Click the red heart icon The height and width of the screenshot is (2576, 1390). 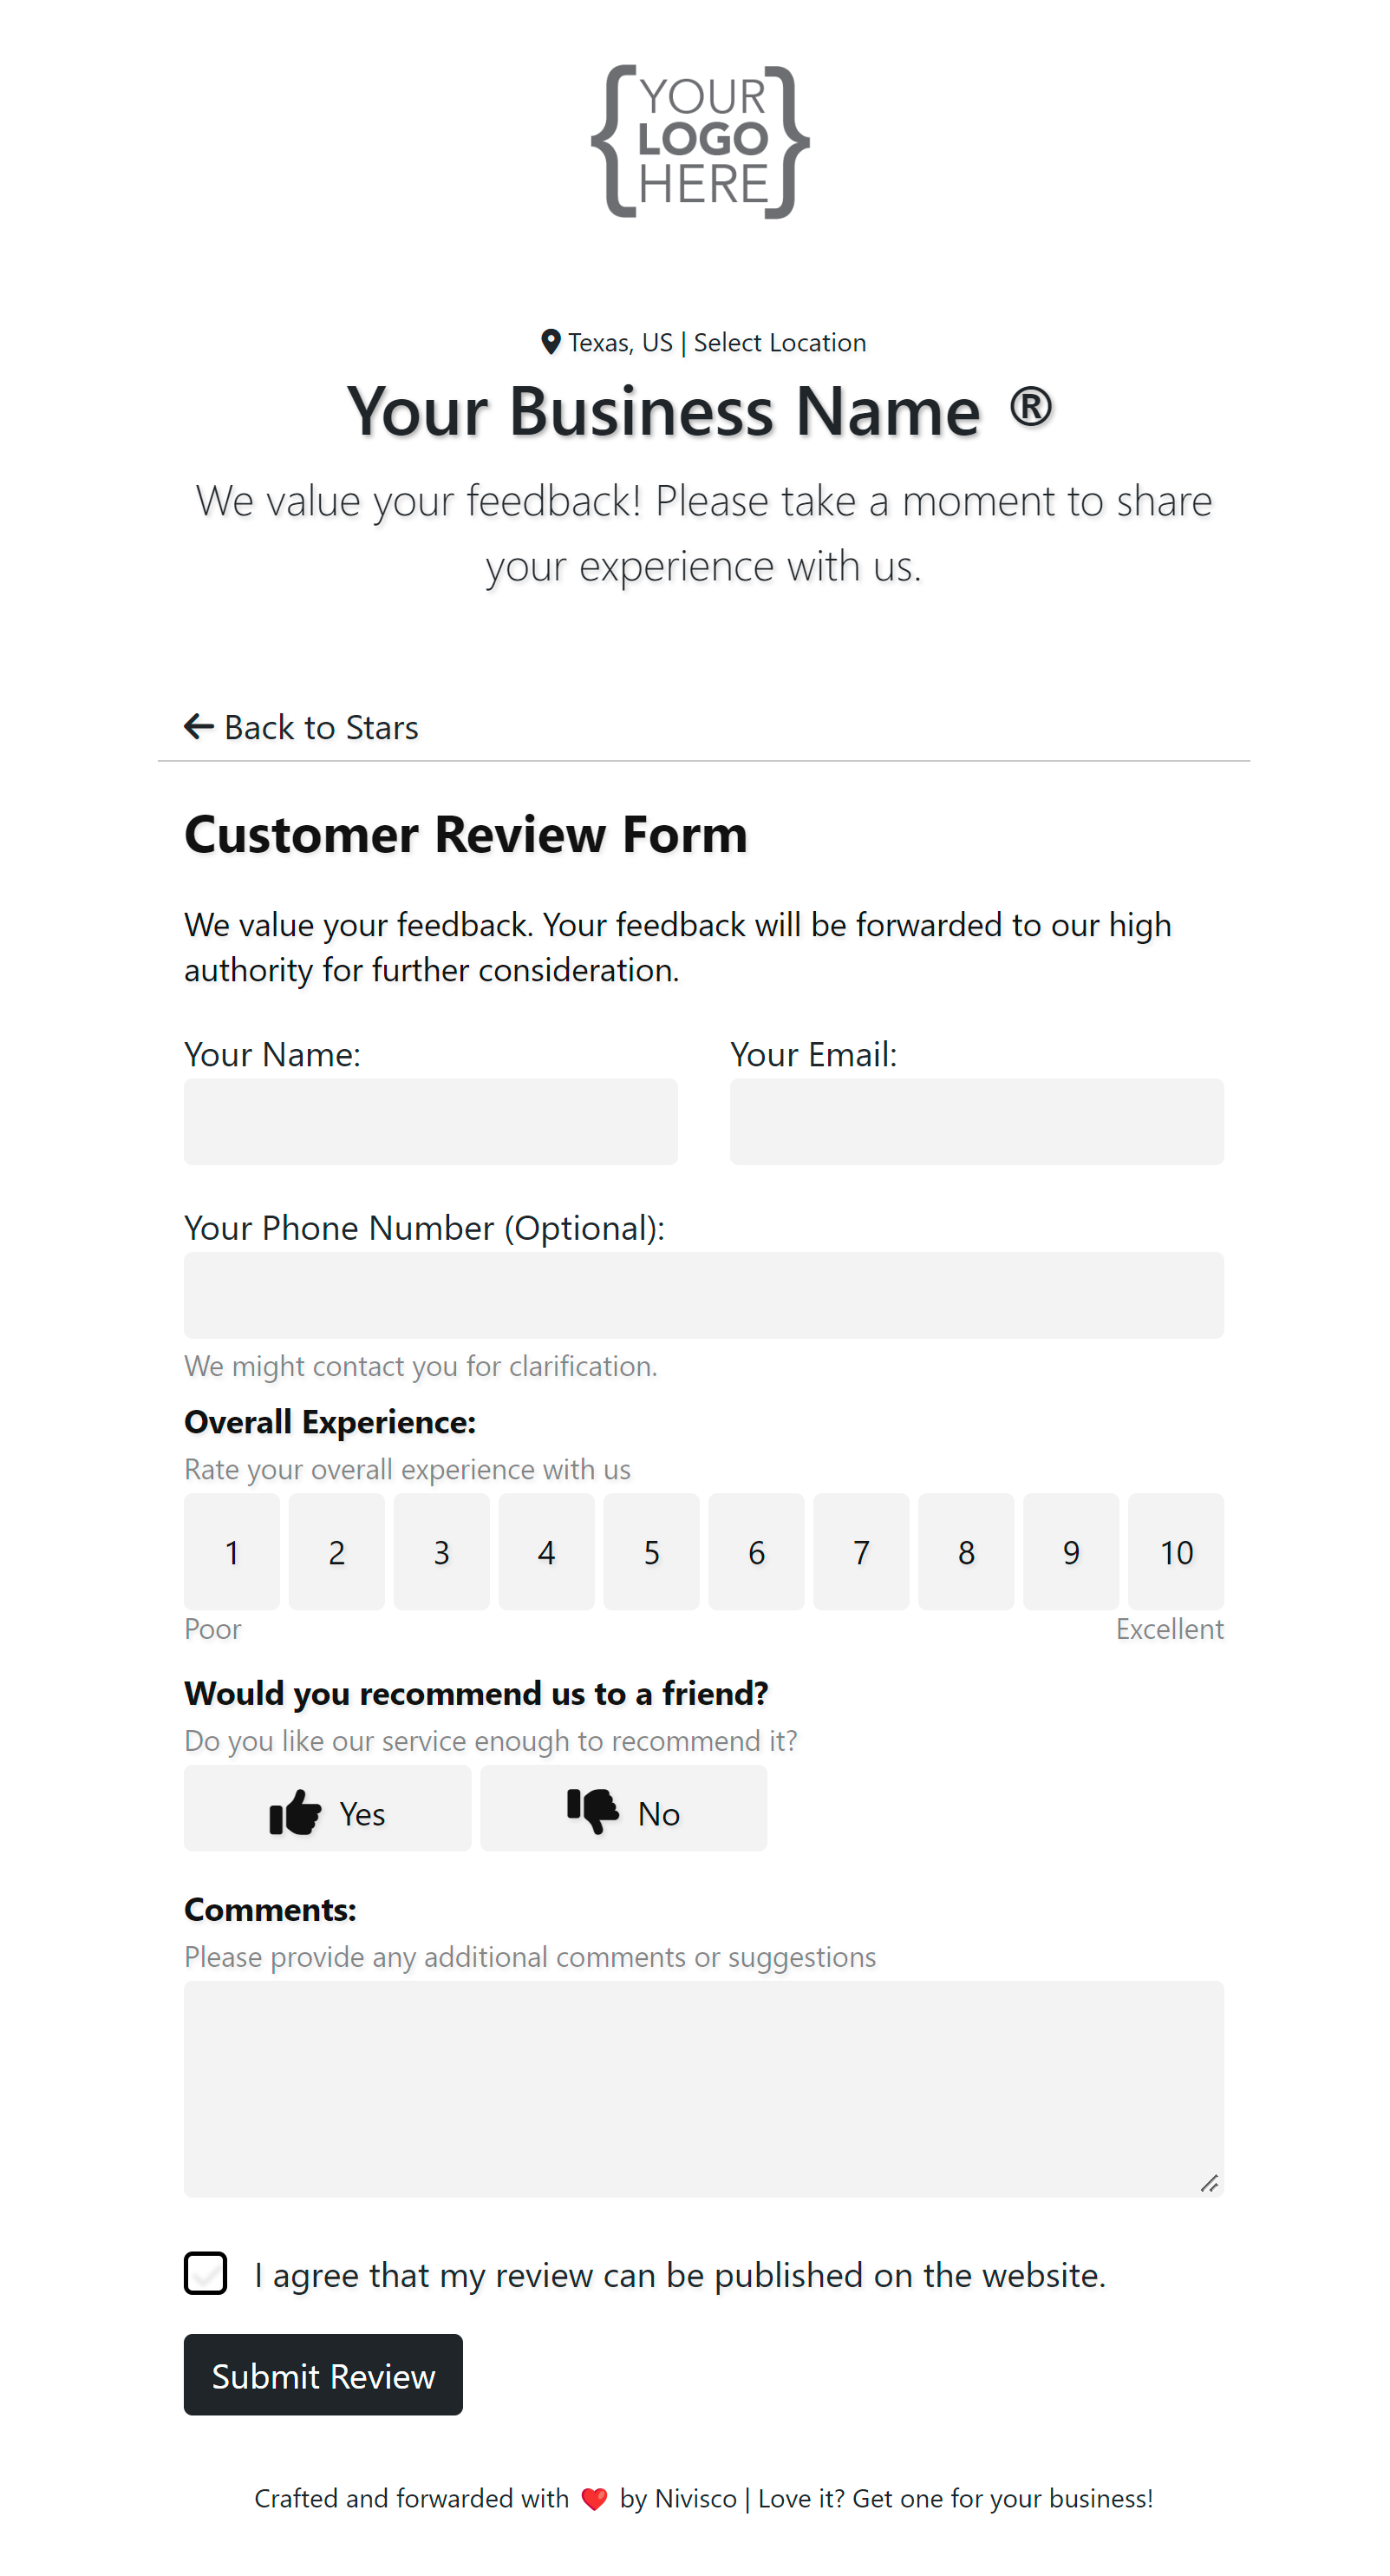pyautogui.click(x=594, y=2498)
